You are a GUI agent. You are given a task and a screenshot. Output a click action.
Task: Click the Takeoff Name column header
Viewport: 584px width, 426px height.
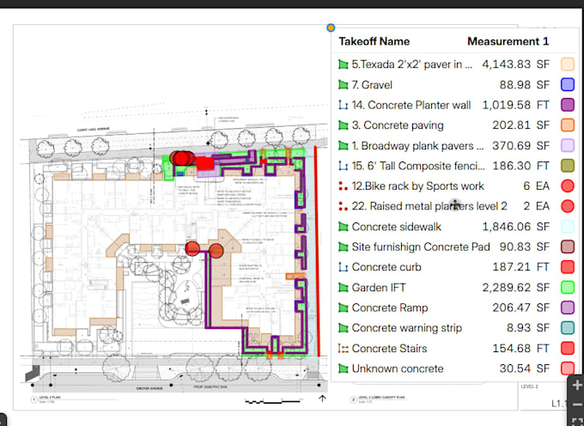point(374,41)
